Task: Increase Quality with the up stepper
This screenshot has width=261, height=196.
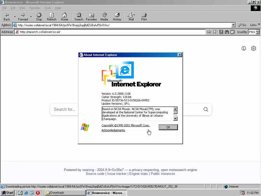Action: 258,31
